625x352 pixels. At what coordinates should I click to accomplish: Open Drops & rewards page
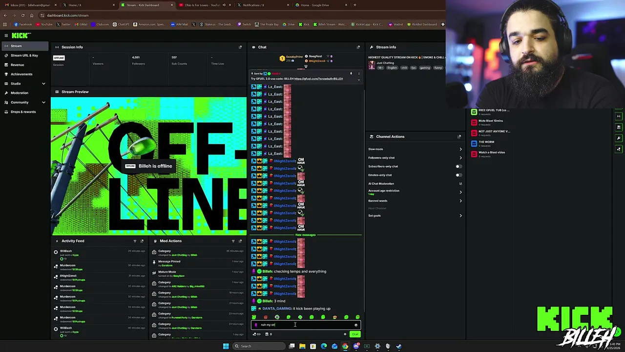[24, 111]
